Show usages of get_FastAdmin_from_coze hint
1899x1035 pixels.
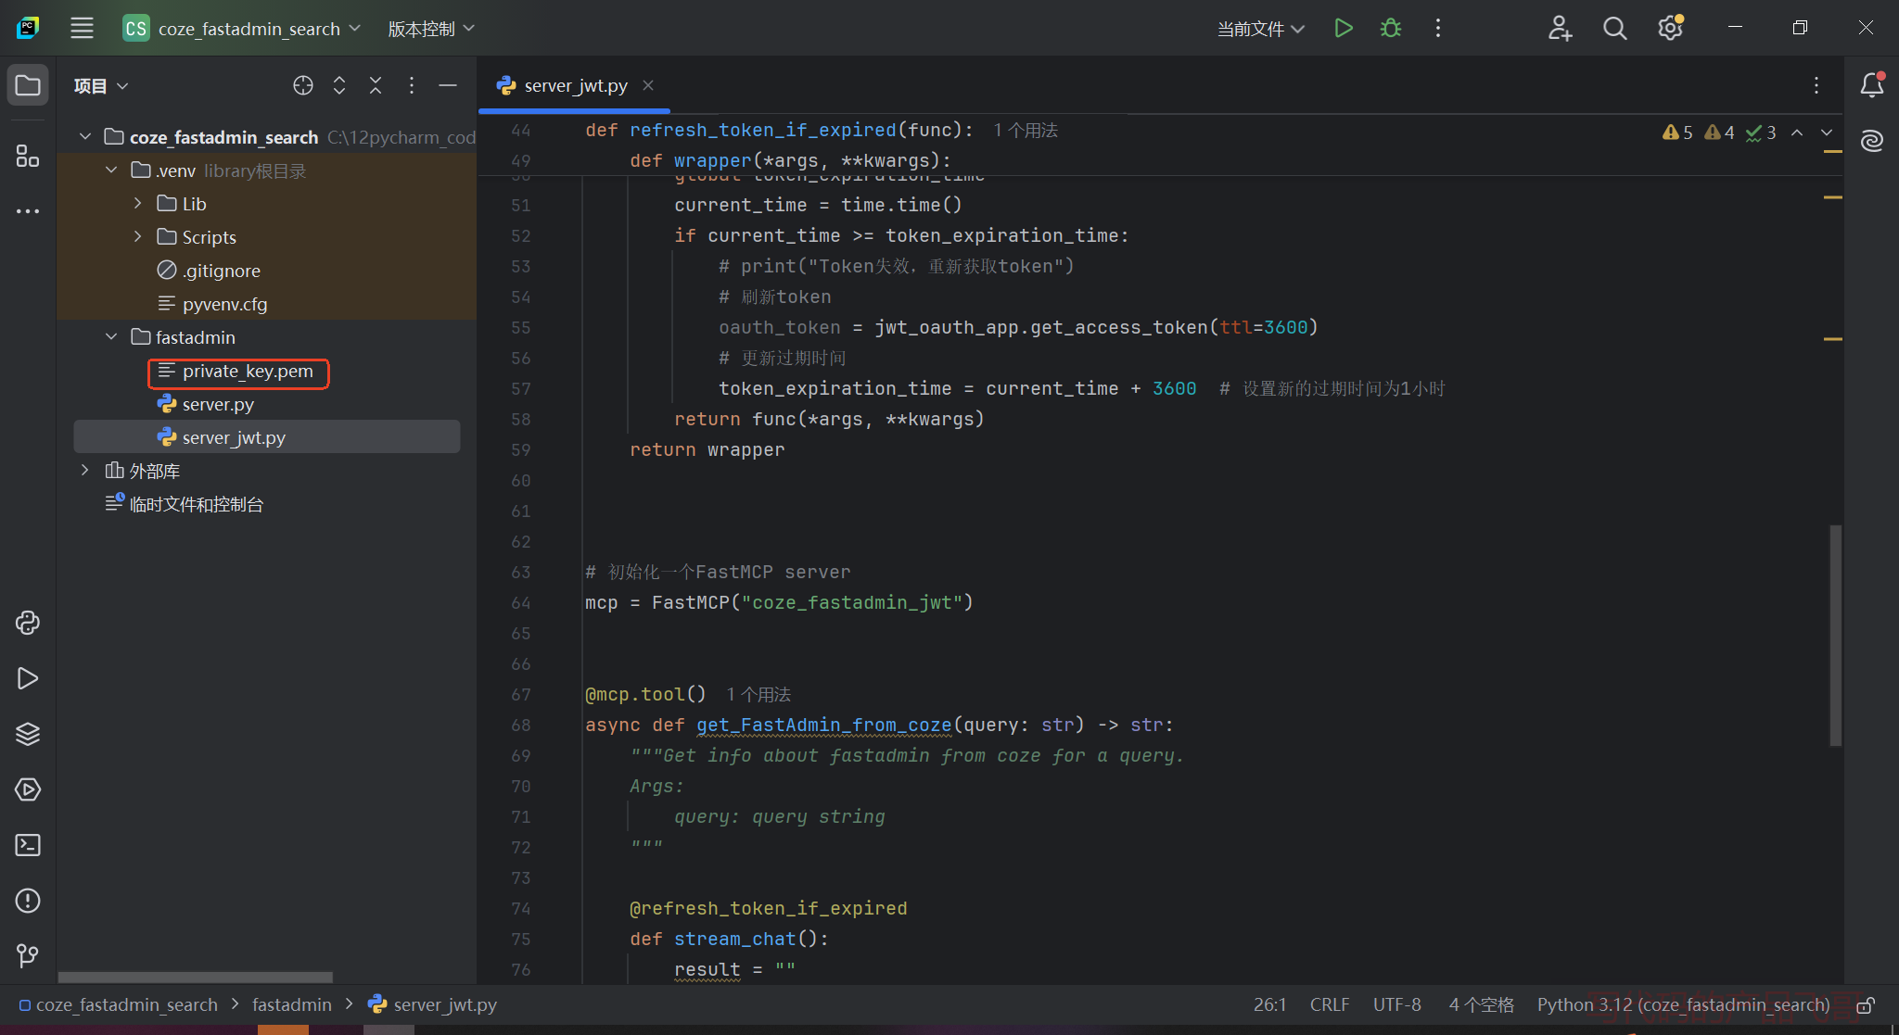tap(758, 694)
